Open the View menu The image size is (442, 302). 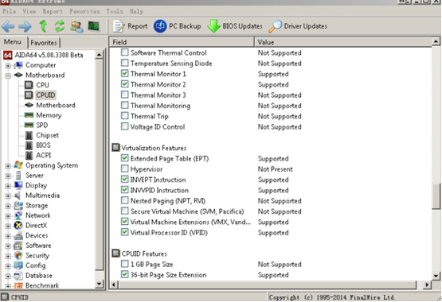(29, 12)
